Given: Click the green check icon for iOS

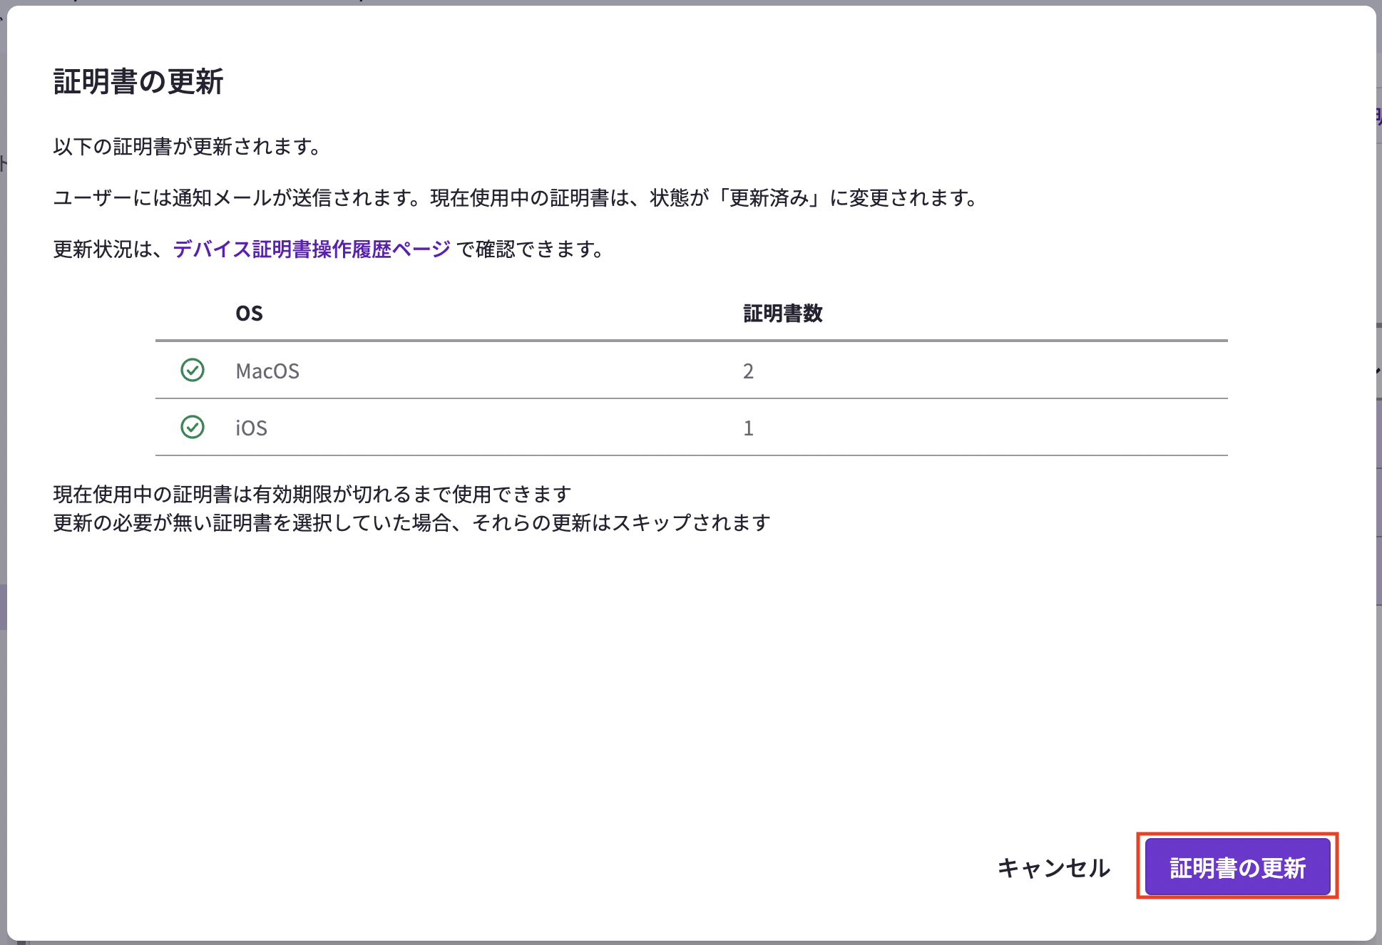Looking at the screenshot, I should point(193,427).
